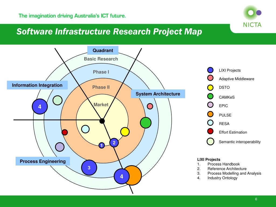This screenshot has height=207, width=276.
Task: Click the bold LIXI Projects list heading
Action: [209, 160]
